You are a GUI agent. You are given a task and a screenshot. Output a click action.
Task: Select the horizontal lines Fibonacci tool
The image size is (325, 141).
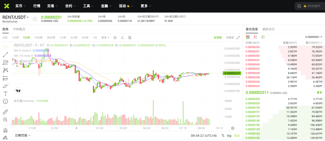(6, 62)
